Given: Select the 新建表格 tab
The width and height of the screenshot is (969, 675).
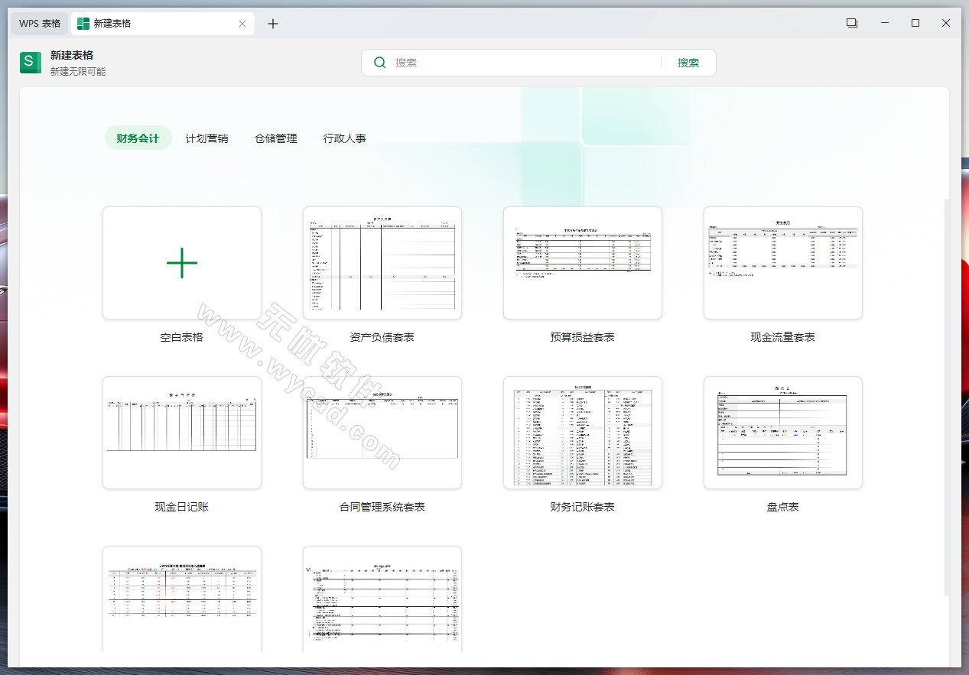Looking at the screenshot, I should click(162, 24).
